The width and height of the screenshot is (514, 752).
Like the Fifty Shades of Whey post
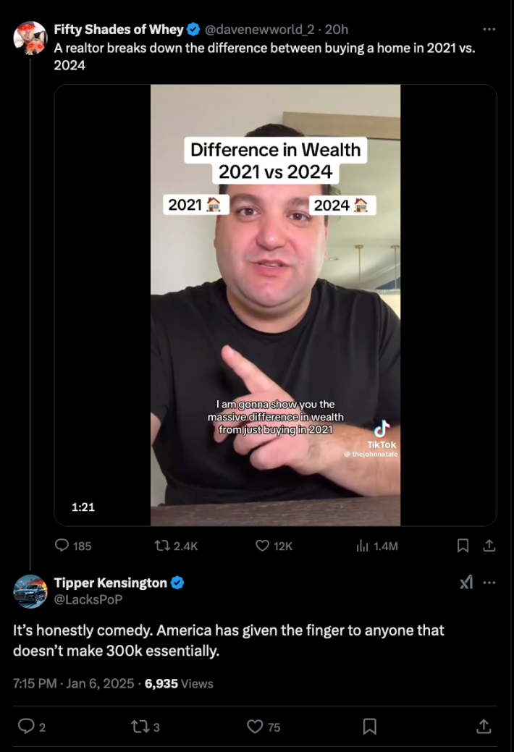point(263,546)
